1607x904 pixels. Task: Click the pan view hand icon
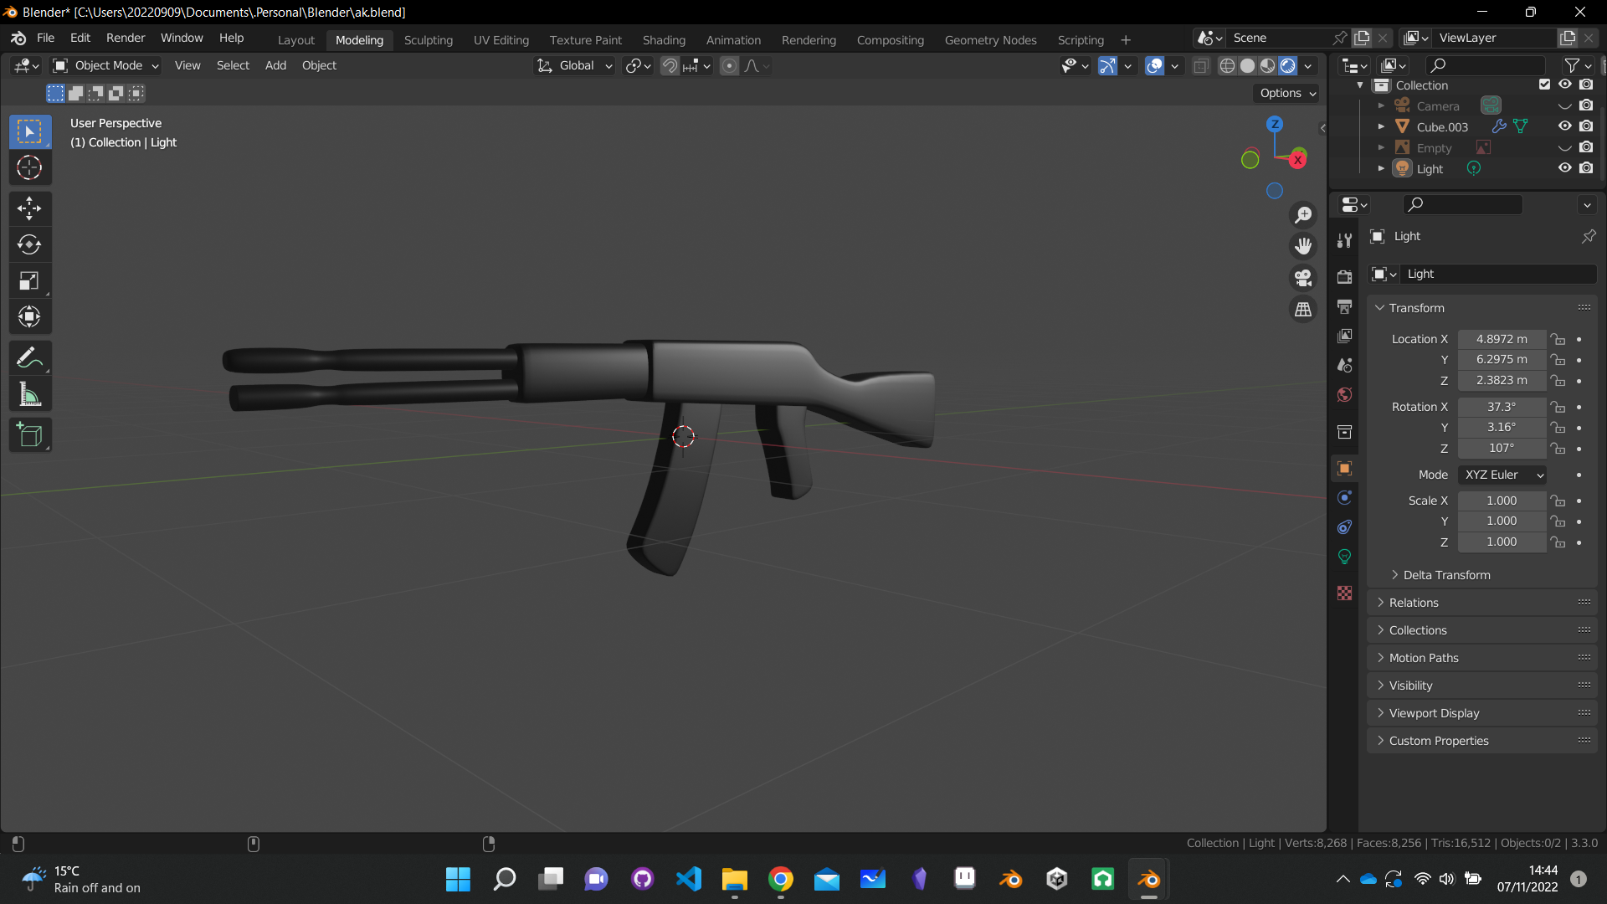tap(1303, 246)
